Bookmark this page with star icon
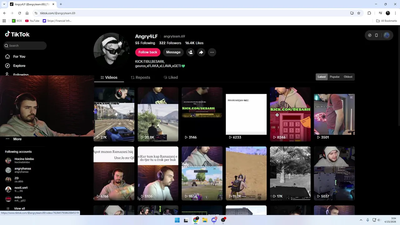 click(x=359, y=13)
